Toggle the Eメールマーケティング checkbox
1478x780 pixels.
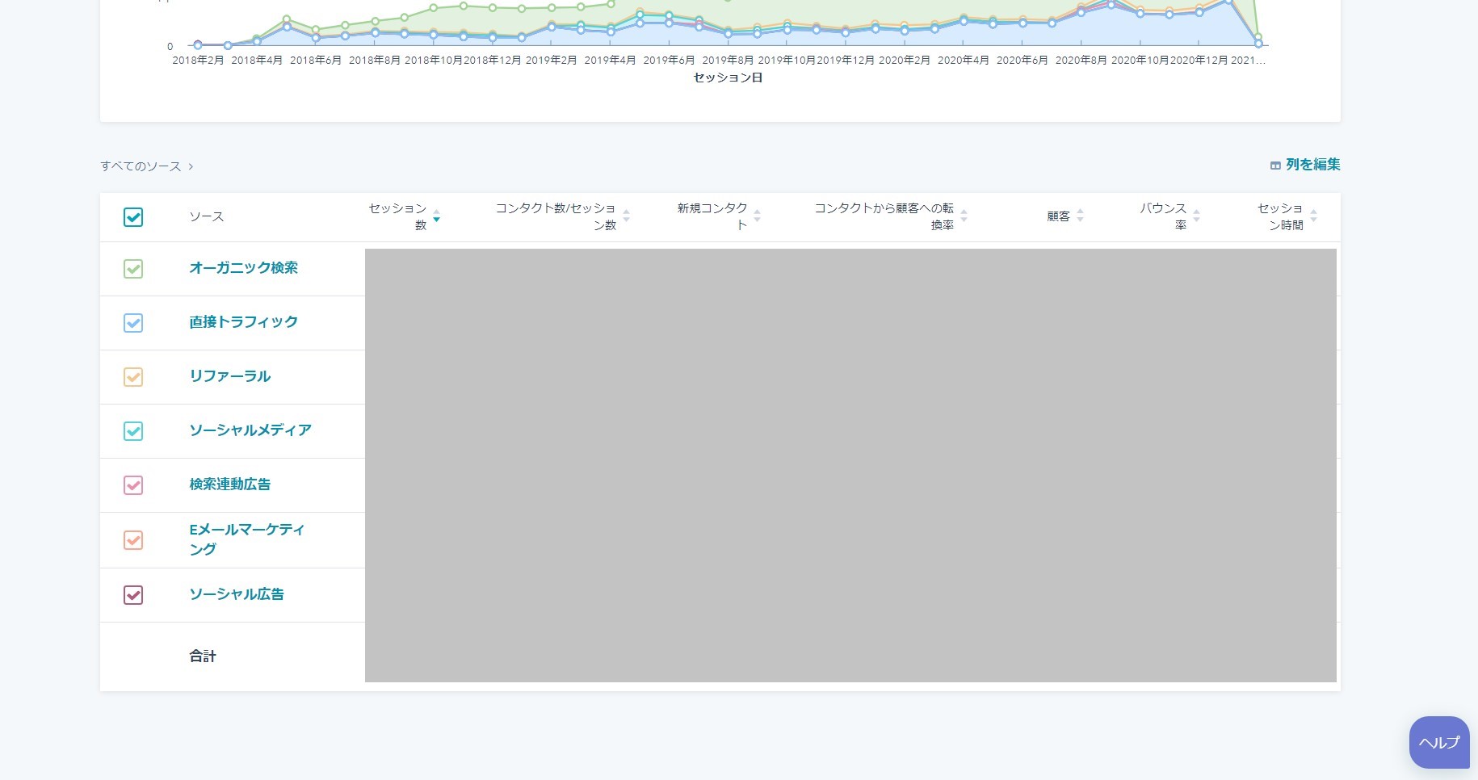(133, 540)
